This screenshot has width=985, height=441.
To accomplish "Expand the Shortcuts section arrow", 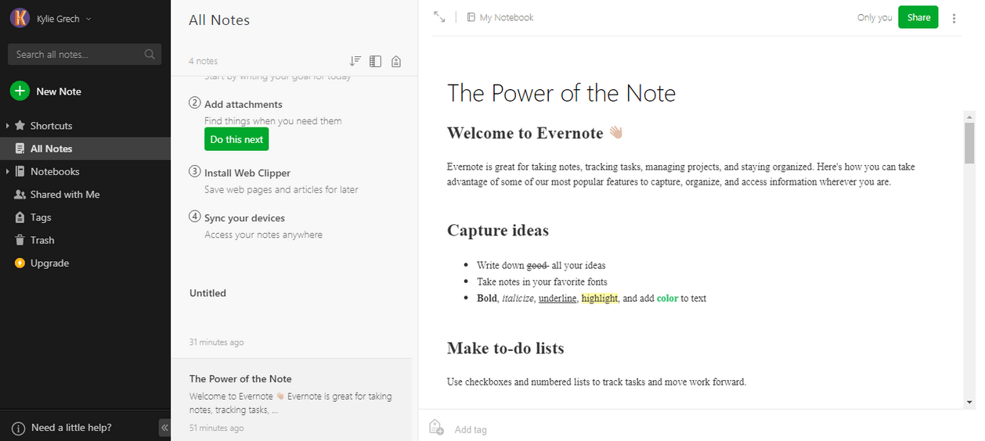I will (8, 126).
